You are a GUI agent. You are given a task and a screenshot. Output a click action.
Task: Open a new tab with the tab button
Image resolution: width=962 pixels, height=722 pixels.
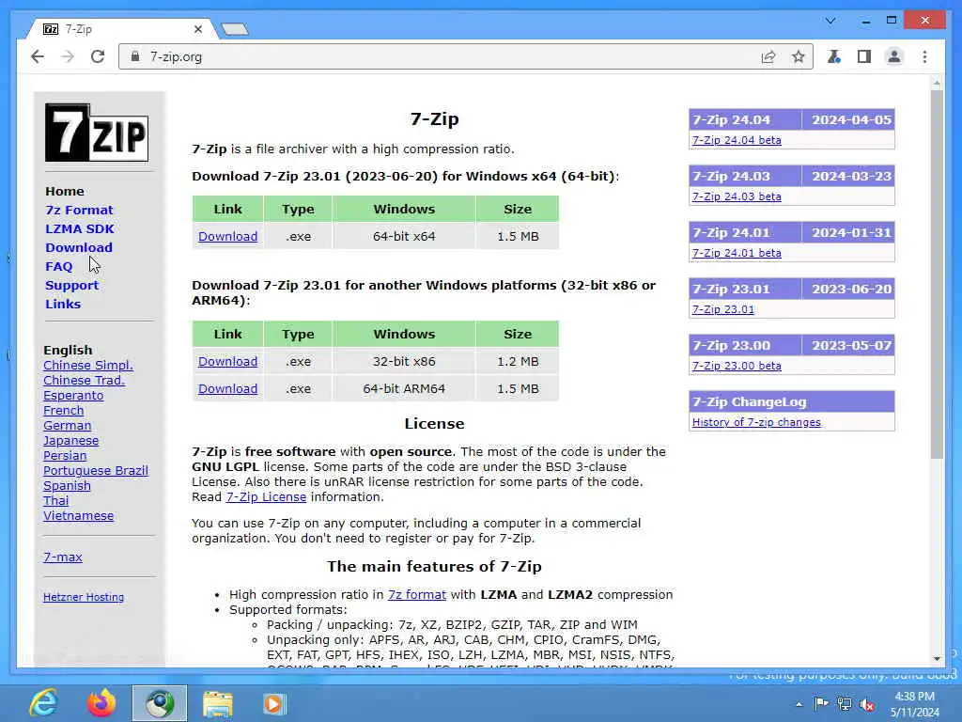point(234,29)
